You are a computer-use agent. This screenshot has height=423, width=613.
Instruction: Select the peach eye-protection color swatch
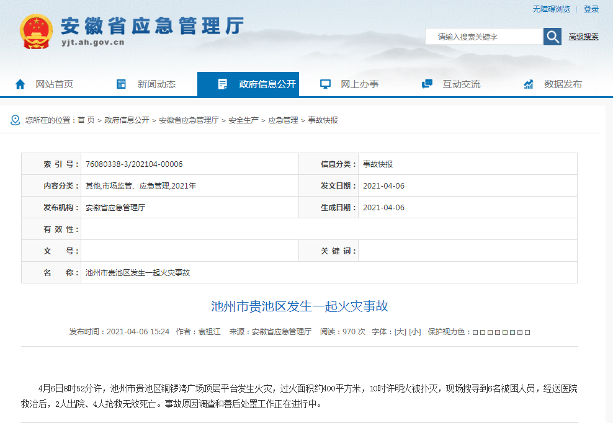pos(490,332)
